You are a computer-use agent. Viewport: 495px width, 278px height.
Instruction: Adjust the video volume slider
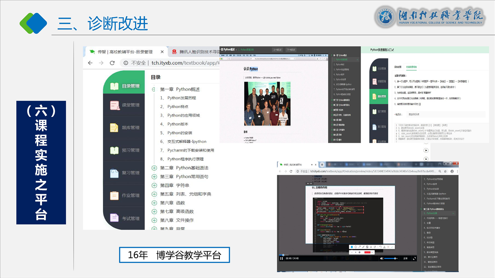pyautogui.click(x=391, y=258)
